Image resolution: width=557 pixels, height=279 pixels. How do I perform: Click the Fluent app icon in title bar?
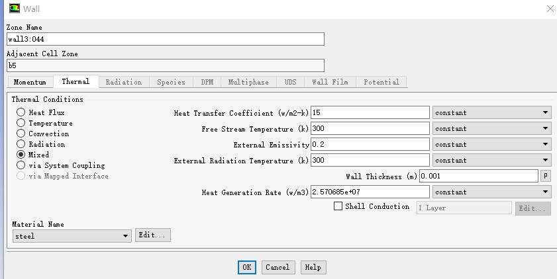pos(14,8)
